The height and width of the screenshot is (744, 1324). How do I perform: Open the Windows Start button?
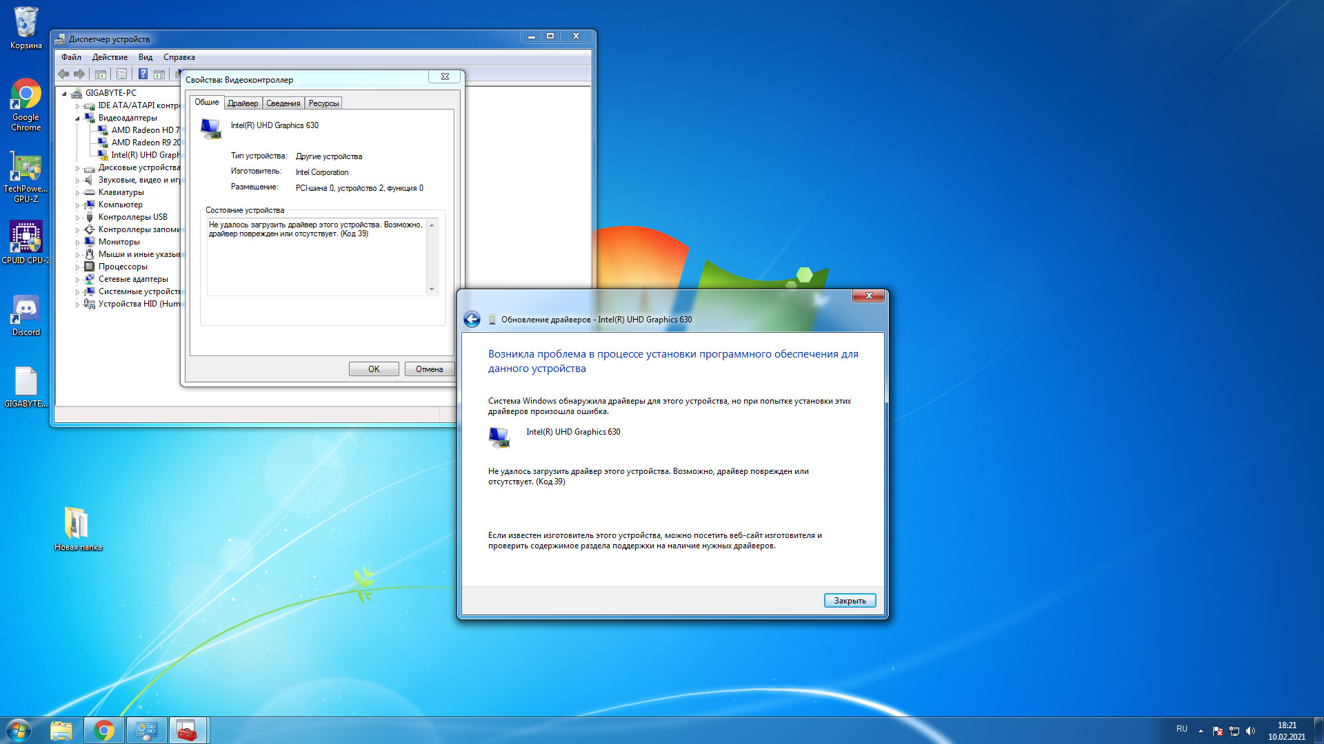19,730
